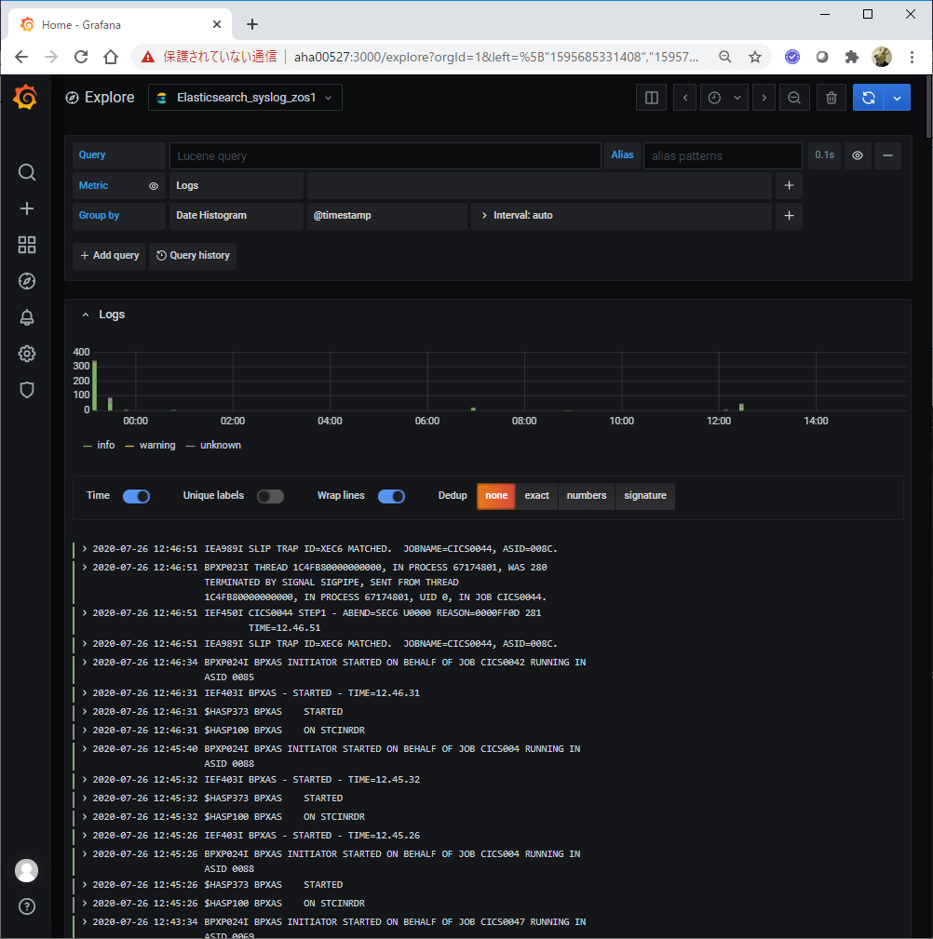Screen dimensions: 933x939
Task: Click the 0.1s query time badge
Action: pyautogui.click(x=825, y=155)
